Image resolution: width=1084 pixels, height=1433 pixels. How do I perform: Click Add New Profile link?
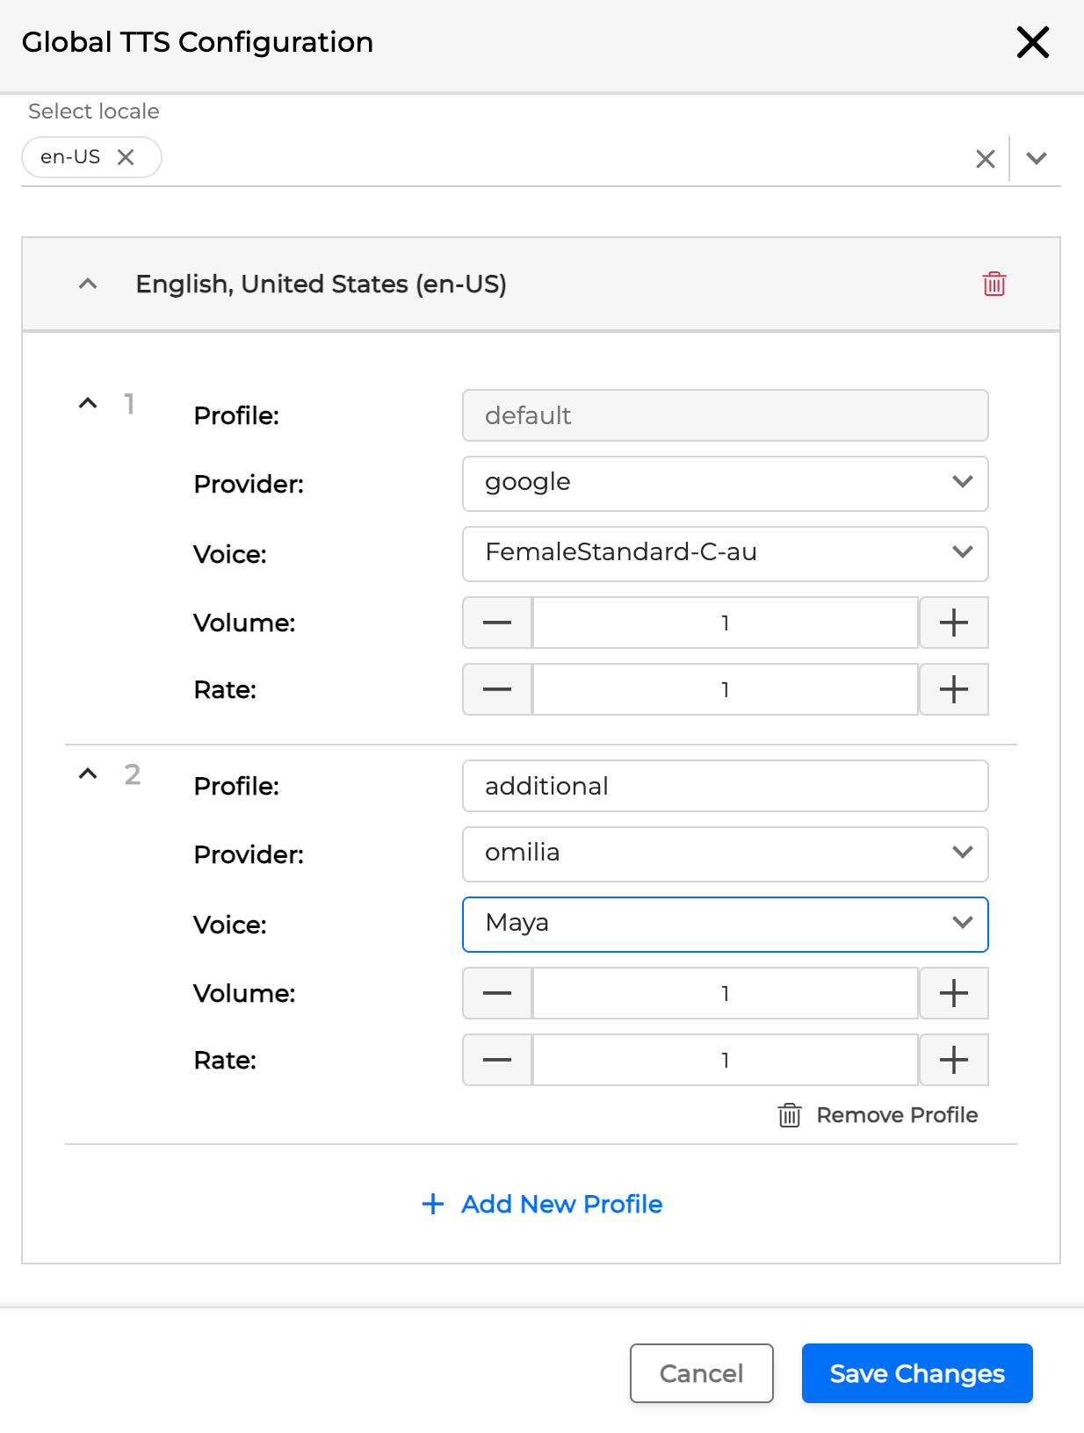(543, 1204)
